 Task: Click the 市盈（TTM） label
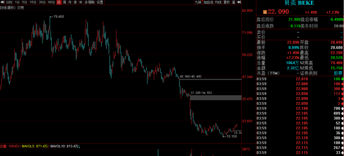tap(268, 73)
